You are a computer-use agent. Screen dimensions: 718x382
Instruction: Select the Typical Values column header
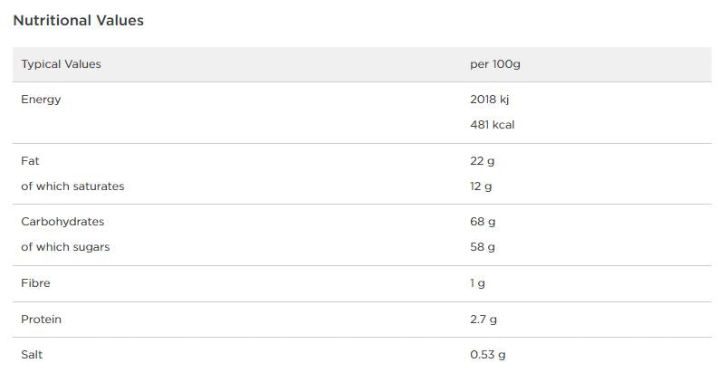pyautogui.click(x=61, y=64)
